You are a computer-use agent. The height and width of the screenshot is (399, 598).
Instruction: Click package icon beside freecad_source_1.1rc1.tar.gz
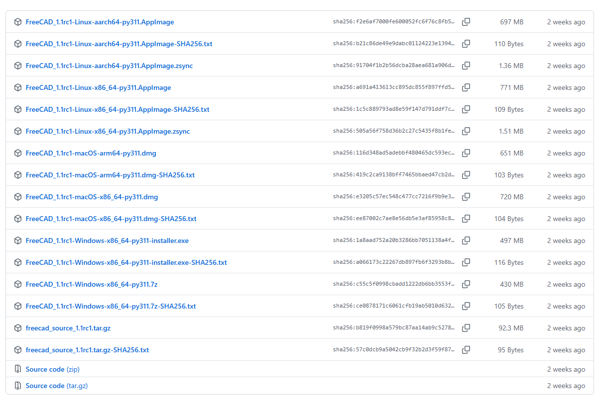pyautogui.click(x=18, y=328)
